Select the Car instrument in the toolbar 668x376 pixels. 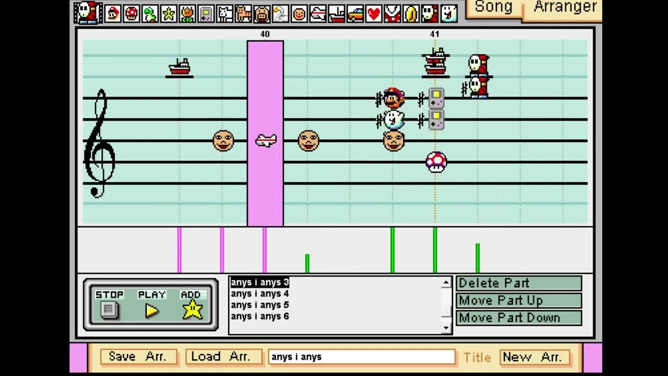coord(355,14)
